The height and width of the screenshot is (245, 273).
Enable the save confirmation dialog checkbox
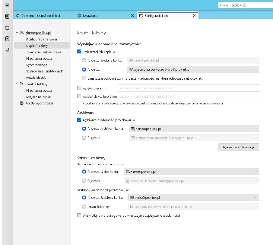pos(79,215)
